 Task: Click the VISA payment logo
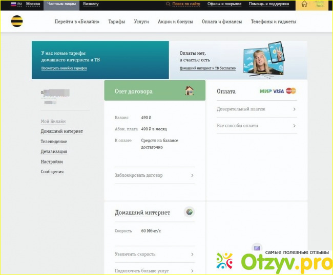click(278, 91)
